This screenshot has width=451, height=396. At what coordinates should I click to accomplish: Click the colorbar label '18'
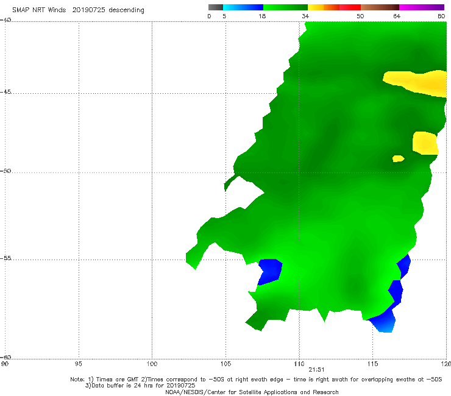[262, 16]
